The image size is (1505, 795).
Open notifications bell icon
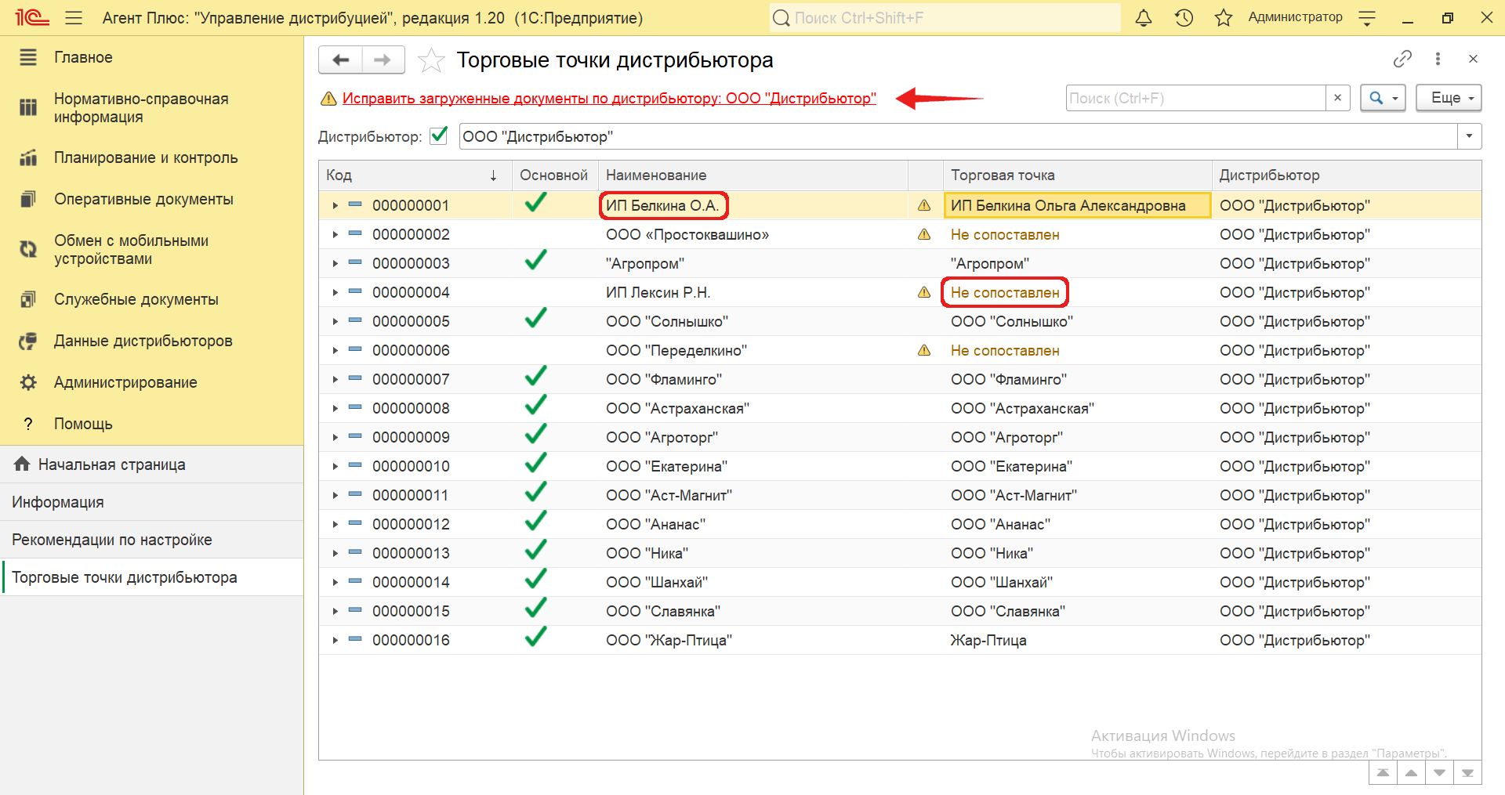point(1144,17)
